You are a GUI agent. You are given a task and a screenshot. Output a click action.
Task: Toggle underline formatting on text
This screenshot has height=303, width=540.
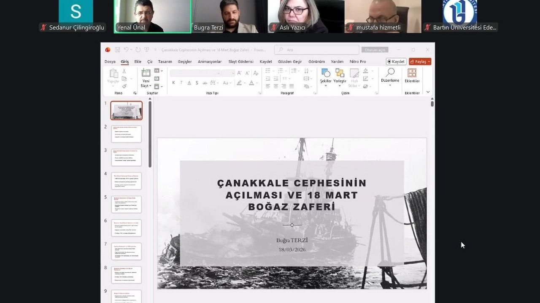[189, 83]
